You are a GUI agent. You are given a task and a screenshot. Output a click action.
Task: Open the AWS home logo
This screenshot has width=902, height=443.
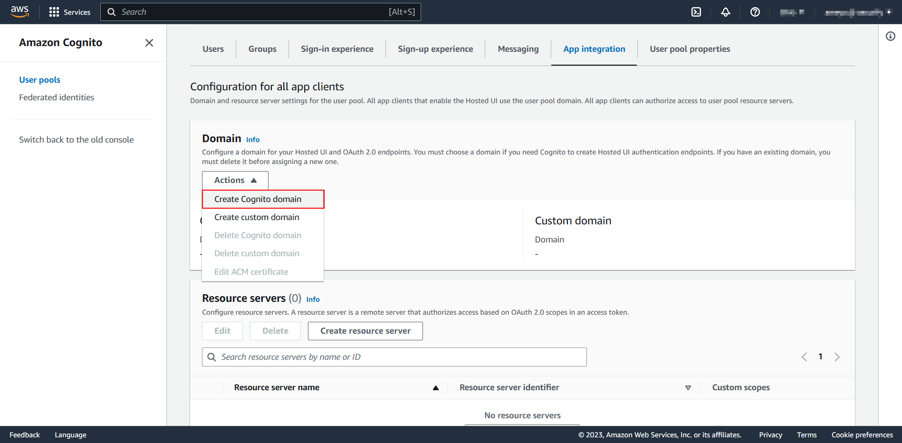pos(19,11)
